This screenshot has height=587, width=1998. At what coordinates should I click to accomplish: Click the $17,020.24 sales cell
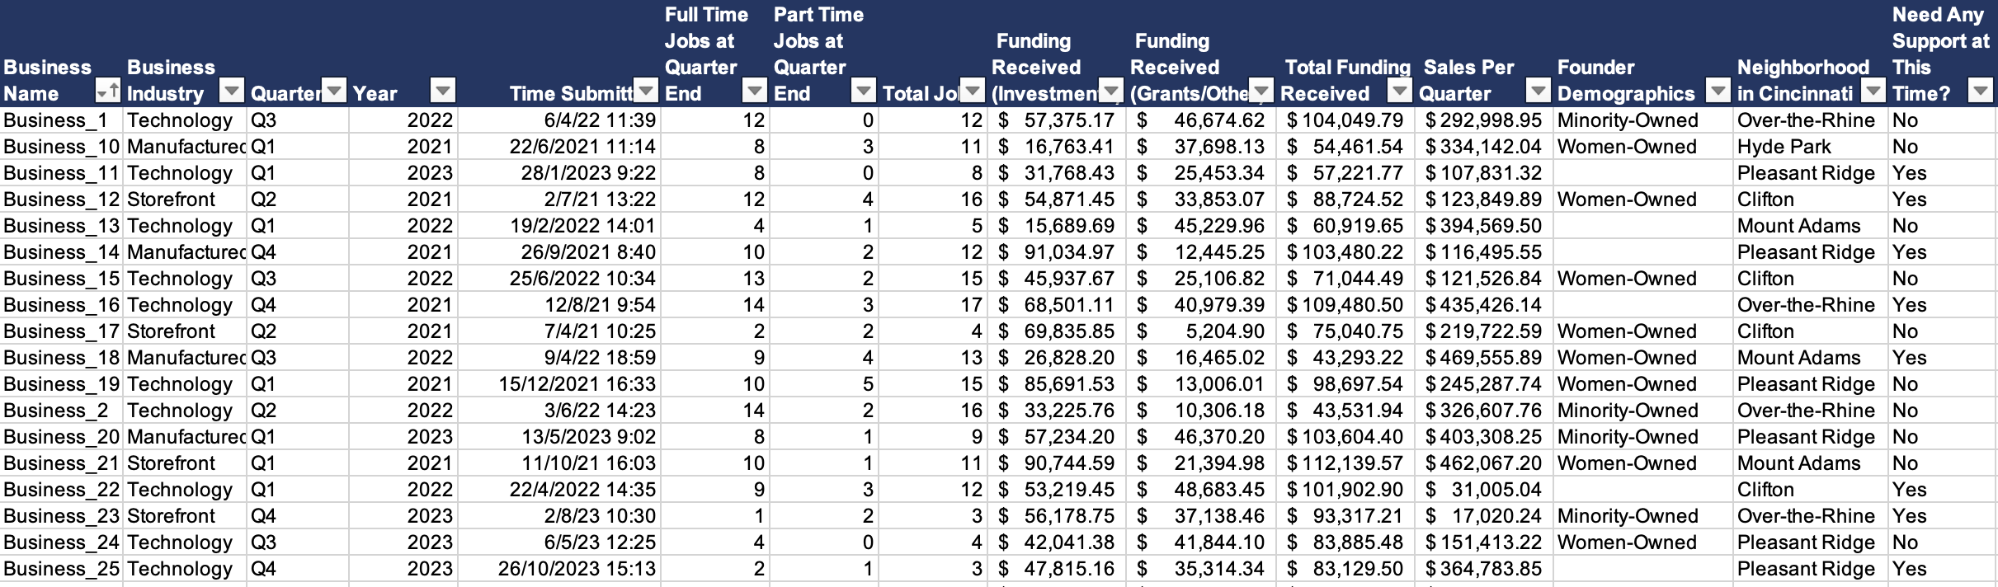point(1484,516)
